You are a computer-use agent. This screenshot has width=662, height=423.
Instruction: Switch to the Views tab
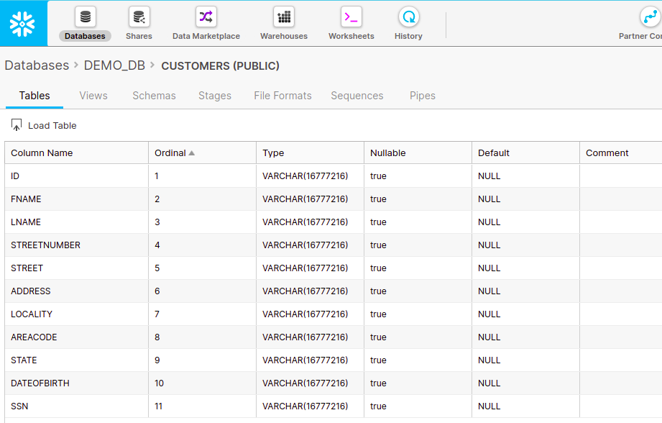click(93, 96)
